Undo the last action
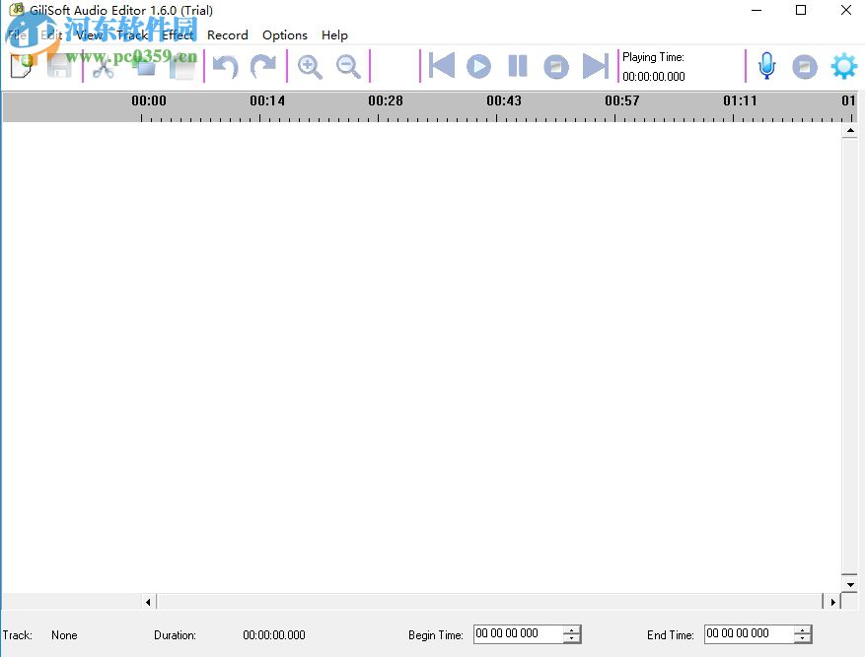Viewport: 865px width, 657px height. click(x=225, y=67)
